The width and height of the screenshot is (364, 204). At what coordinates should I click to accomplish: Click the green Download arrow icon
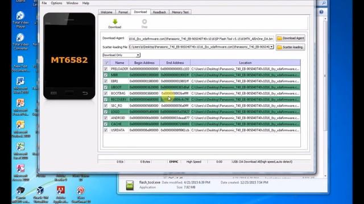tap(115, 22)
